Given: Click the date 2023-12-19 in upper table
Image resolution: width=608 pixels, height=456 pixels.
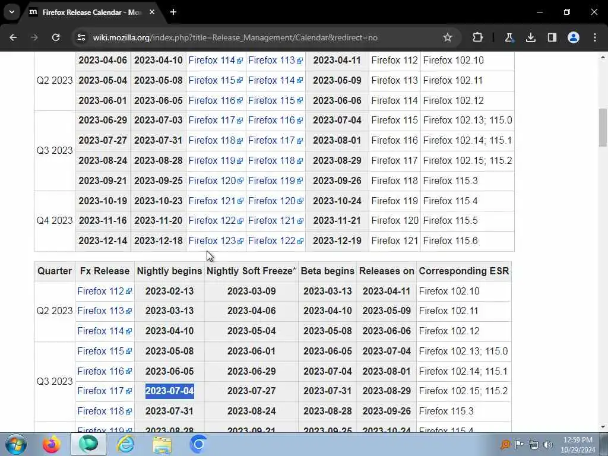Looking at the screenshot, I should (x=337, y=241).
